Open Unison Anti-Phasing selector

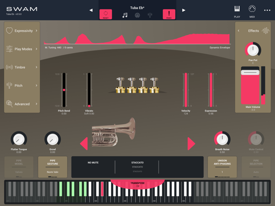(222, 167)
